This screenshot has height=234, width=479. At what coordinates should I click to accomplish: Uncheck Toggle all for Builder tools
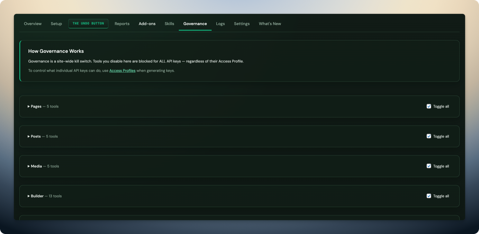tap(429, 196)
